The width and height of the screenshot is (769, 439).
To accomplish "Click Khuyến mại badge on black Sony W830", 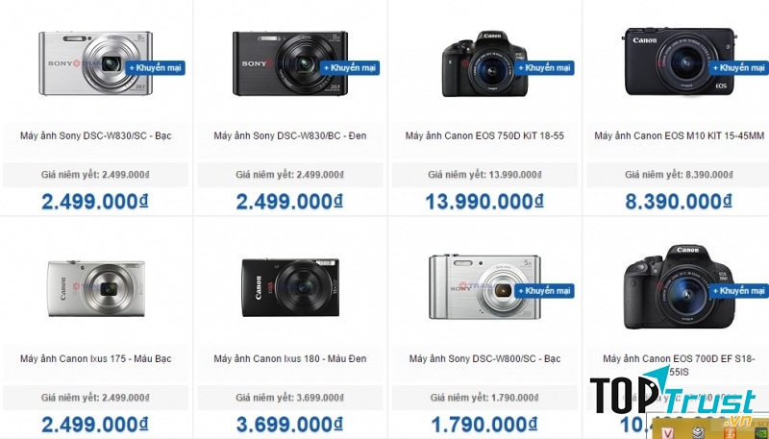I will tap(350, 68).
